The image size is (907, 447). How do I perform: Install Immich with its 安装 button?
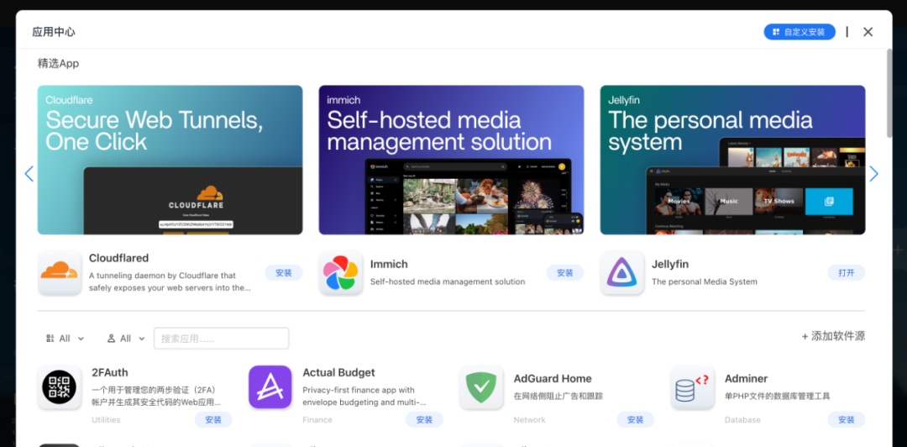coord(564,273)
